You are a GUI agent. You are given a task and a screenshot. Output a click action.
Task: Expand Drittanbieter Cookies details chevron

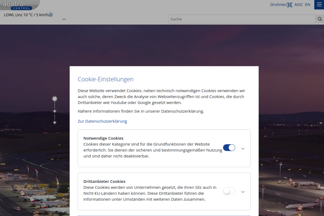(243, 192)
